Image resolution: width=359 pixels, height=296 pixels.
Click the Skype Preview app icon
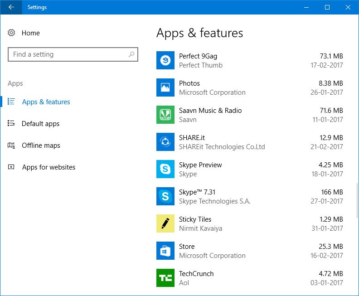pyautogui.click(x=165, y=169)
